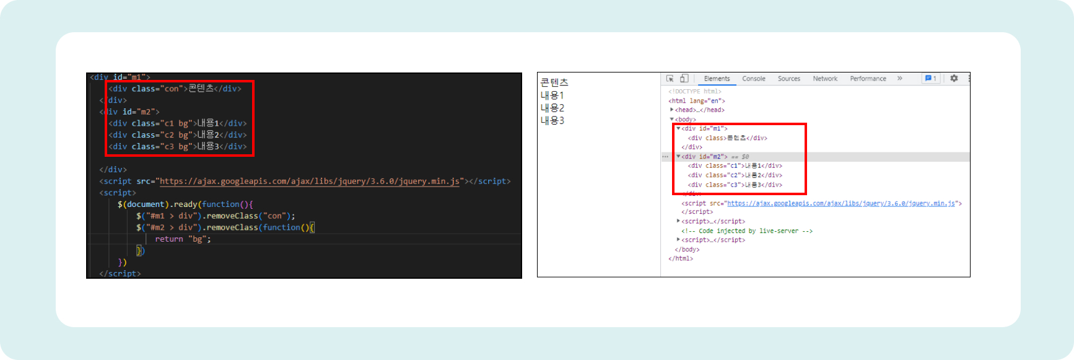Open jquery.min.js link in DevTools Elements
The image size is (1074, 360).
pyautogui.click(x=841, y=203)
